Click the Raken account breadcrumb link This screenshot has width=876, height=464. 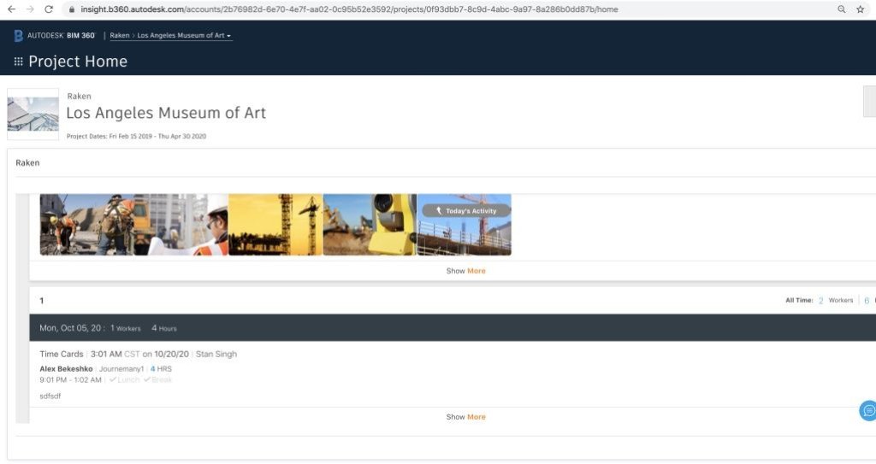pyautogui.click(x=120, y=35)
